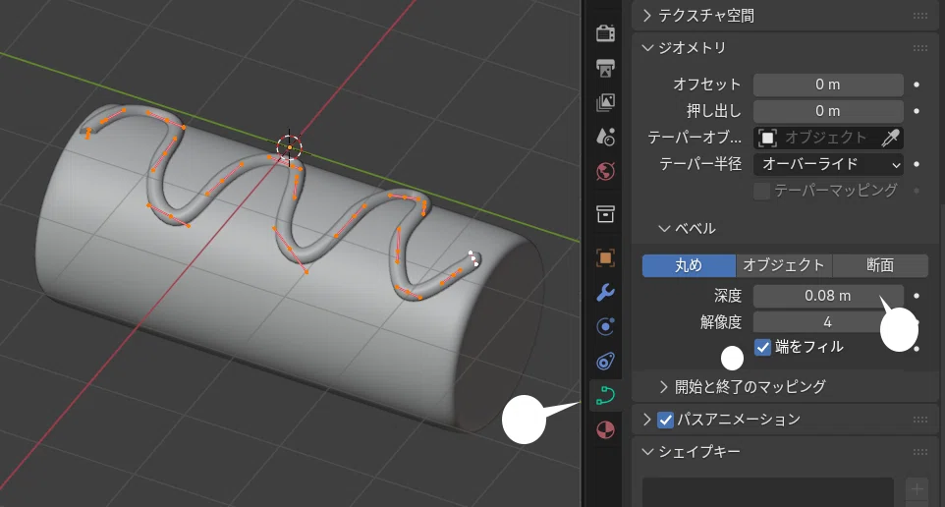The image size is (945, 507).
Task: Toggle the 端をフィル checkbox
Action: pyautogui.click(x=762, y=347)
